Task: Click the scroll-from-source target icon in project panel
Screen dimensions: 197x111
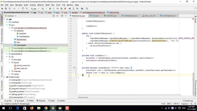Action: pyautogui.click(x=54, y=16)
